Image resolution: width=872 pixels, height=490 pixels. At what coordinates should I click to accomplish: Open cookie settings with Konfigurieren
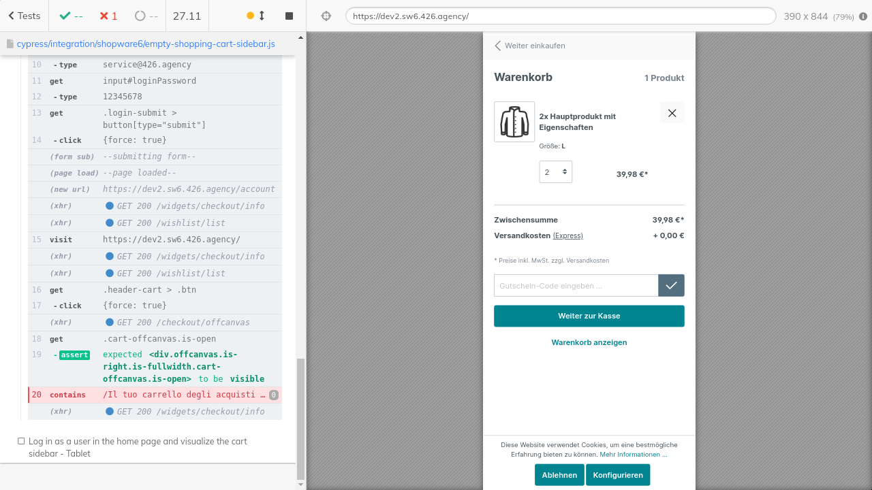click(x=617, y=475)
